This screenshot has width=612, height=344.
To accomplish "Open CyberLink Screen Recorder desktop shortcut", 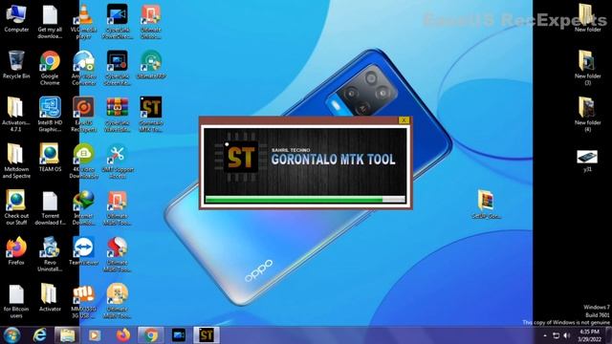I will [x=117, y=68].
